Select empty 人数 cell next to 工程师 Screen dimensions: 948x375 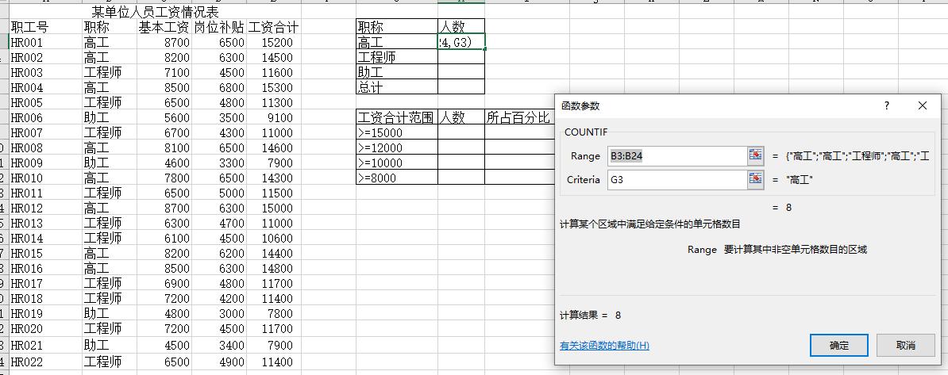(x=461, y=57)
